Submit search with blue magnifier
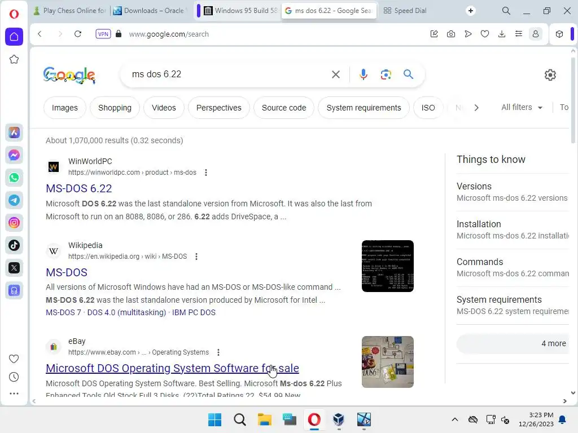578x433 pixels. click(408, 74)
